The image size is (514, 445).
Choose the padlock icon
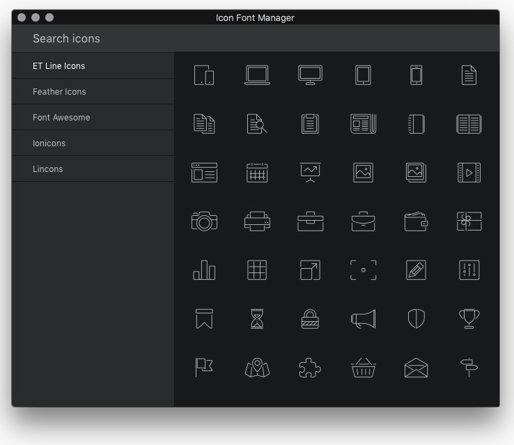310,318
